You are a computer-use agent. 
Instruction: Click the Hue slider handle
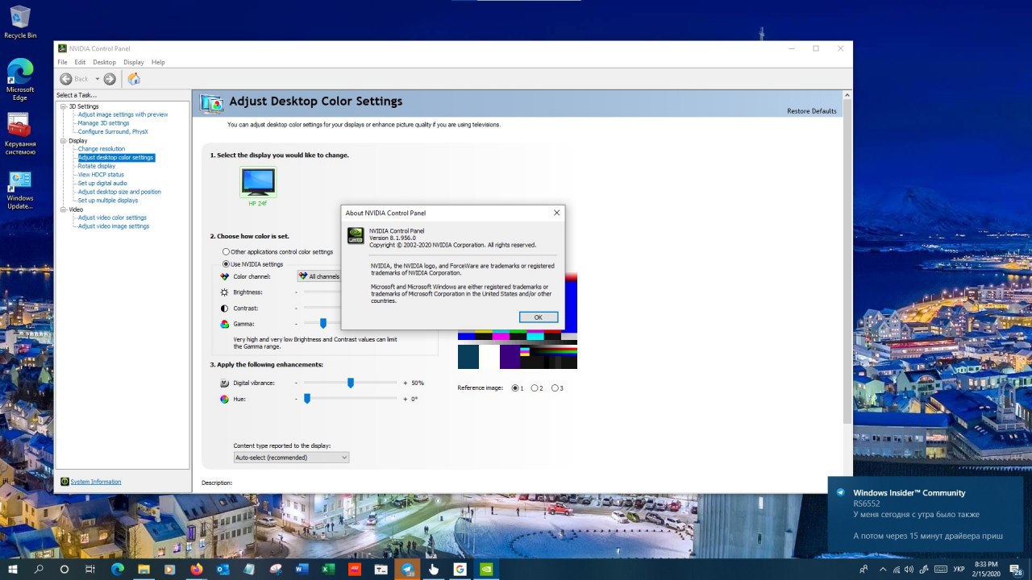pos(307,398)
